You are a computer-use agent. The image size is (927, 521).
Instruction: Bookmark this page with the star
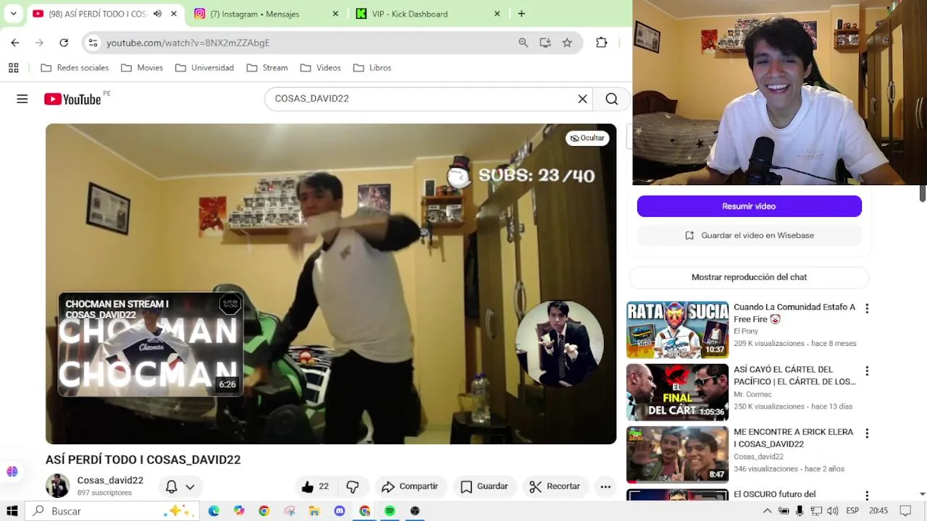567,43
